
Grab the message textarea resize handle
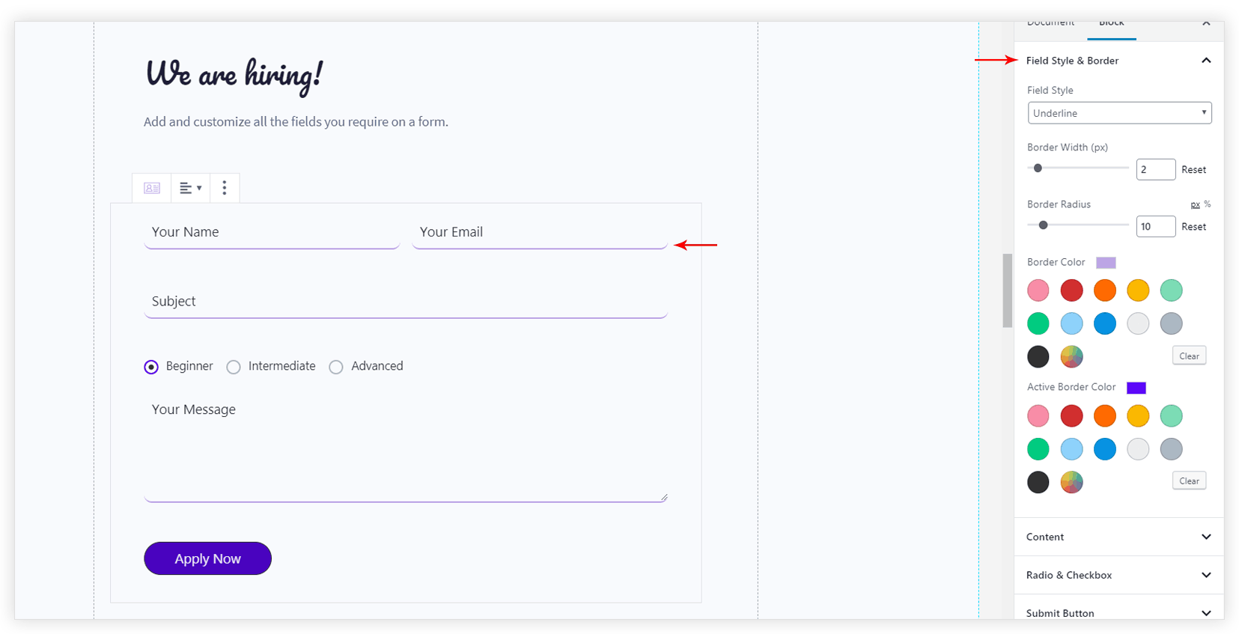click(x=663, y=497)
